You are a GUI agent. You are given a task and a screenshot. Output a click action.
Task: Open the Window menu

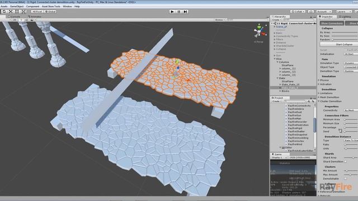(x=67, y=6)
